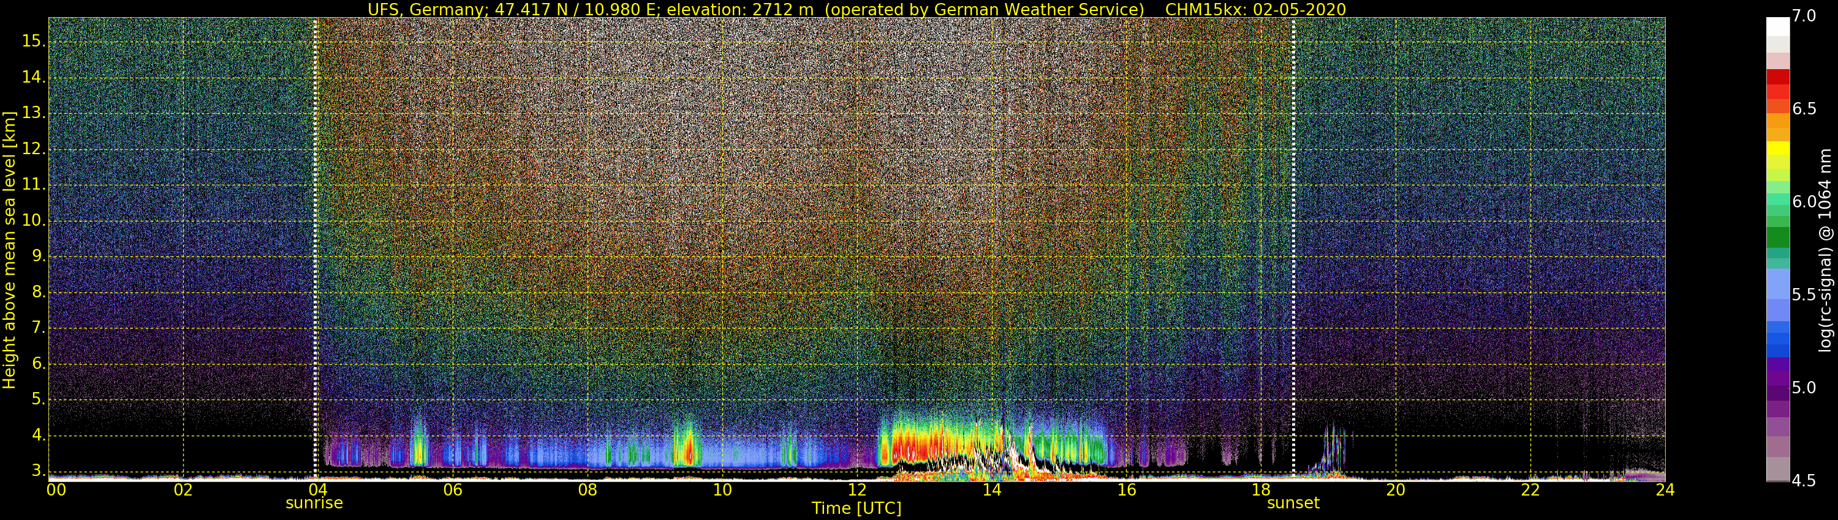The width and height of the screenshot is (1838, 520).
Task: Click the time axis tick label '02'
Action: click(x=183, y=489)
